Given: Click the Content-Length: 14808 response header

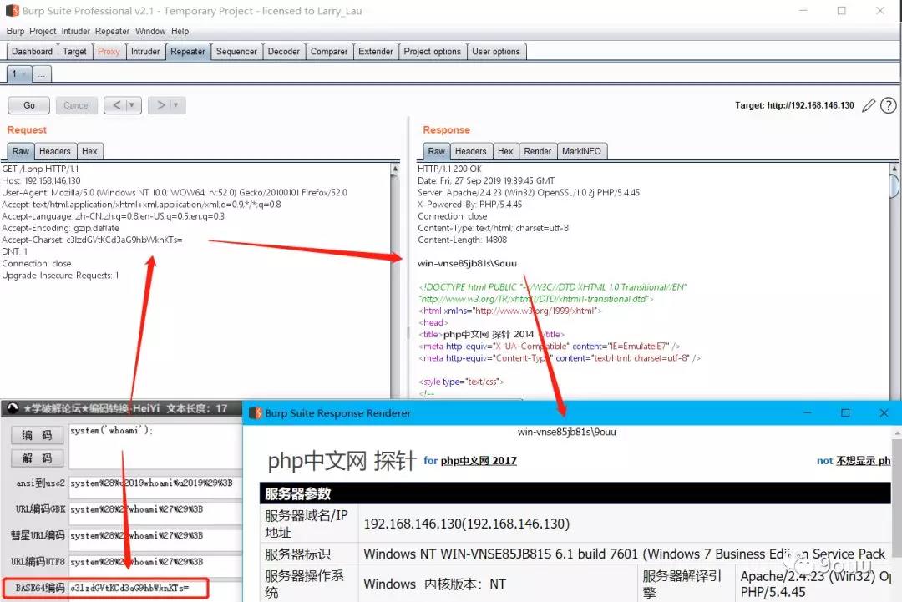Looking at the screenshot, I should [x=463, y=240].
